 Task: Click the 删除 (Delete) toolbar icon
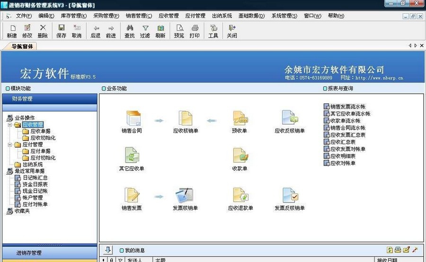[43, 31]
